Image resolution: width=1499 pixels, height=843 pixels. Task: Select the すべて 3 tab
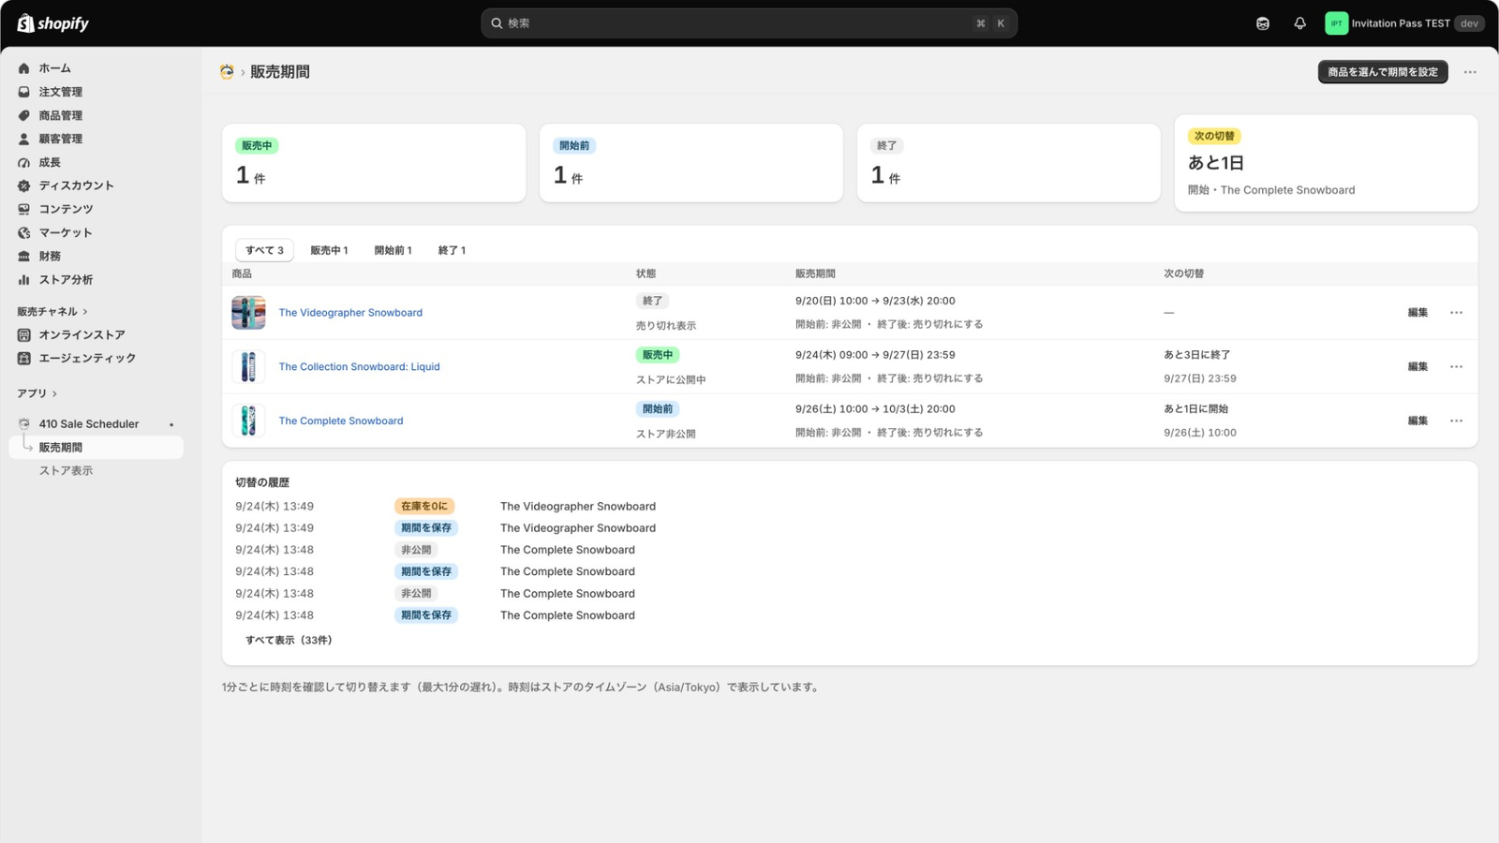point(264,250)
